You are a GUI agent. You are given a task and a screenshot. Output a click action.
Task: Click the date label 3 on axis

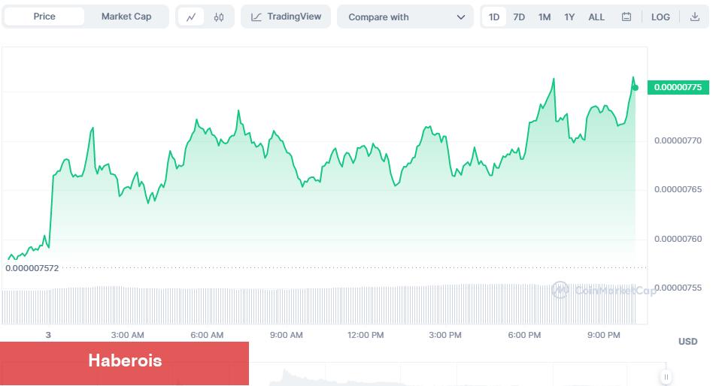point(48,335)
